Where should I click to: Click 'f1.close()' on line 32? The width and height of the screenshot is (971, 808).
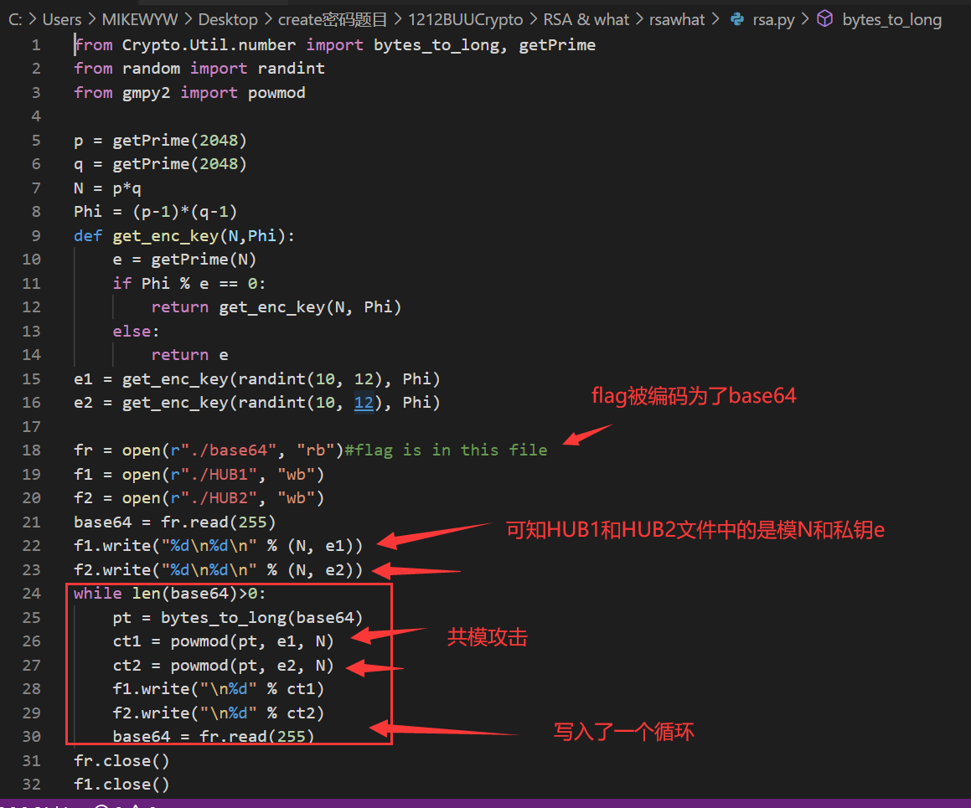click(122, 785)
